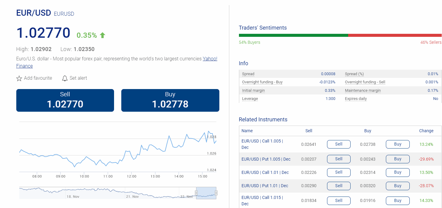Show the Spread definition tooltip
This screenshot has width=442, height=208.
248,74
